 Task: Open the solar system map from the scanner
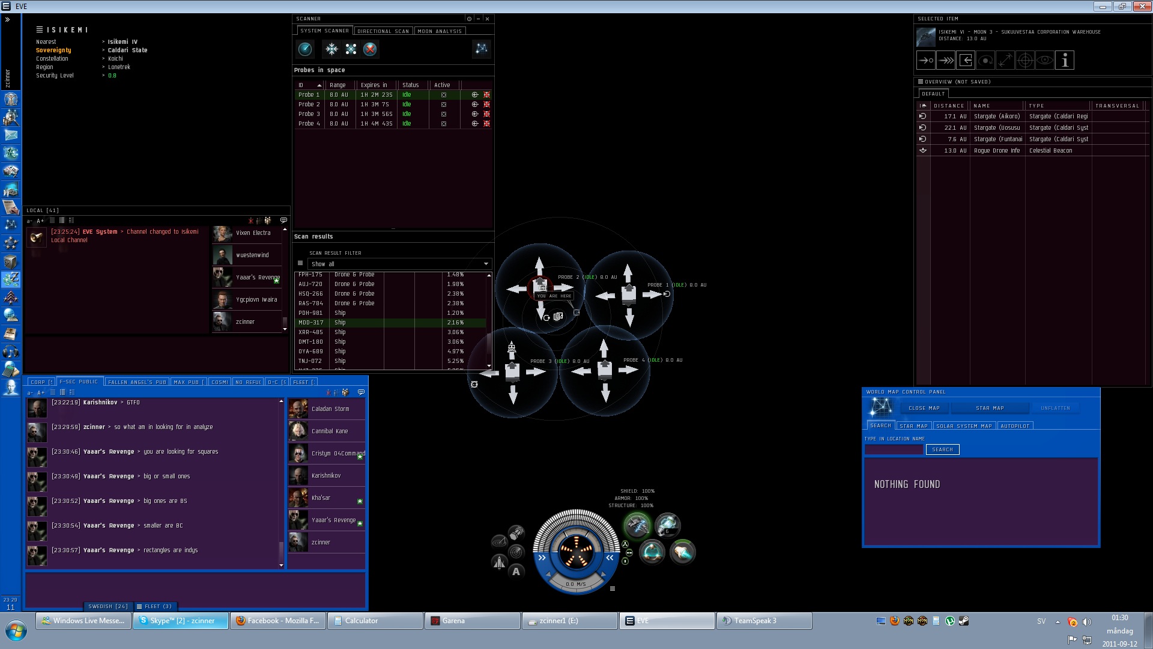click(482, 49)
